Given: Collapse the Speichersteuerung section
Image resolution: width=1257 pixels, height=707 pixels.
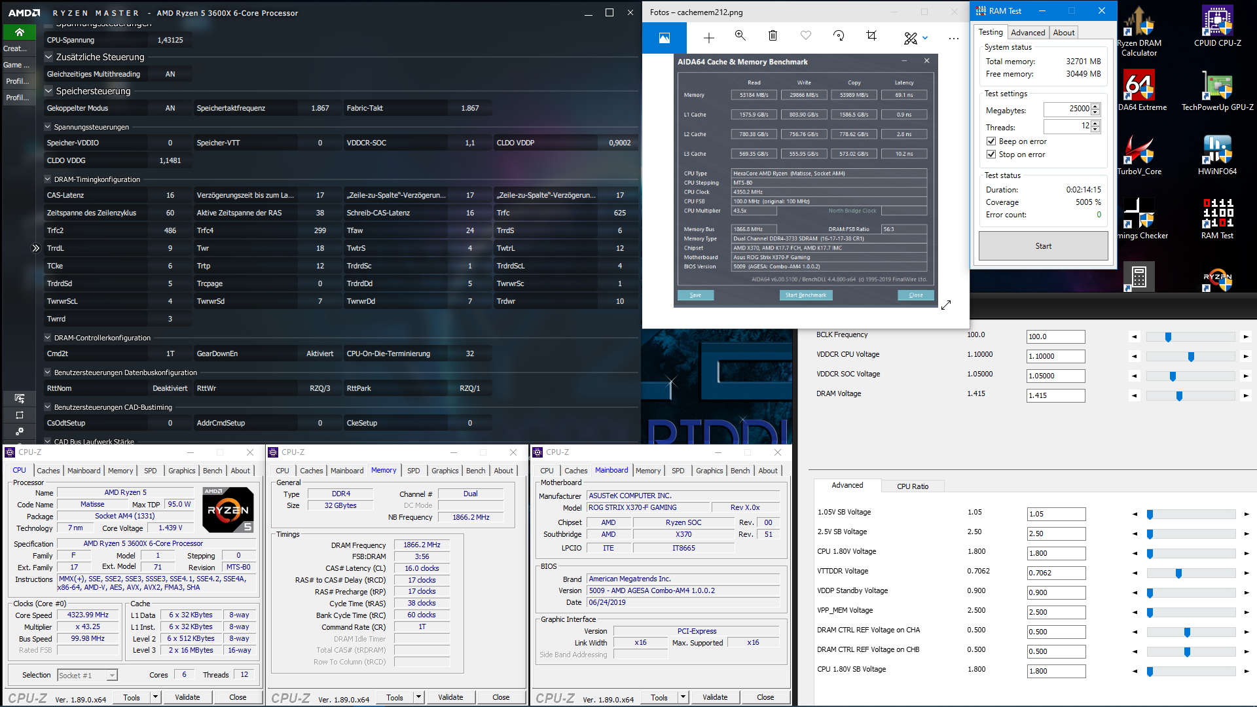Looking at the screenshot, I should tap(48, 91).
